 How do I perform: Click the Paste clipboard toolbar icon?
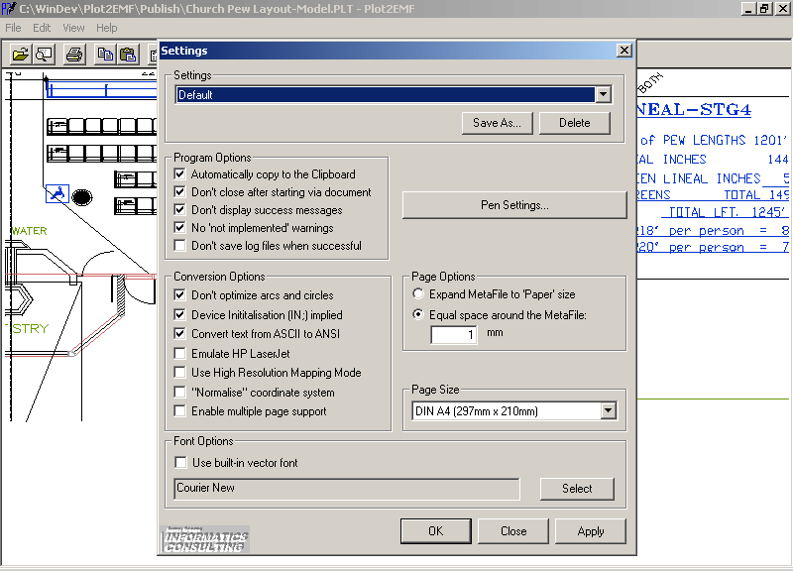(129, 55)
